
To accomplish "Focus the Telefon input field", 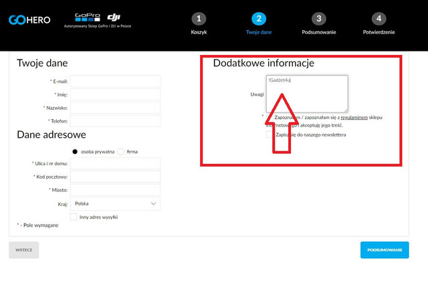I will point(115,121).
